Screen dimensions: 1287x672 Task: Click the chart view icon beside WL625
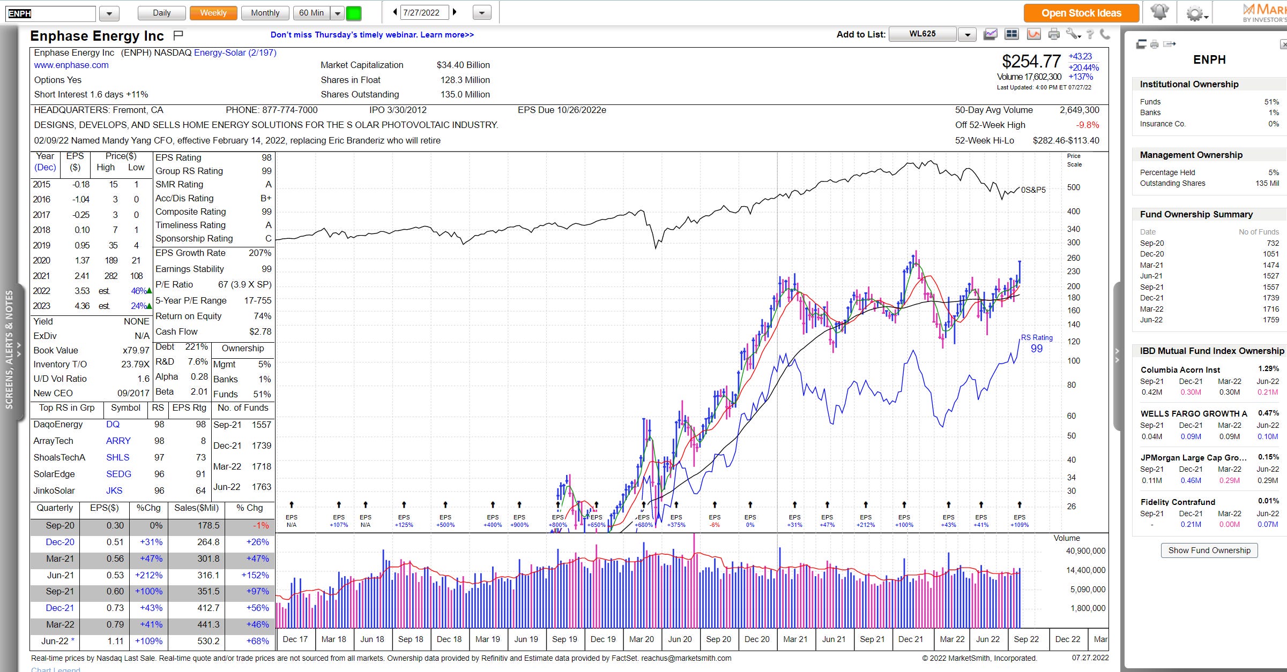990,34
